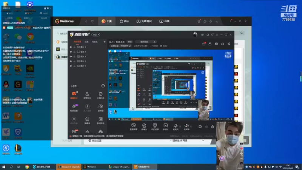
Task: Click the notification bell icon in room toolbar
Action: (222, 44)
